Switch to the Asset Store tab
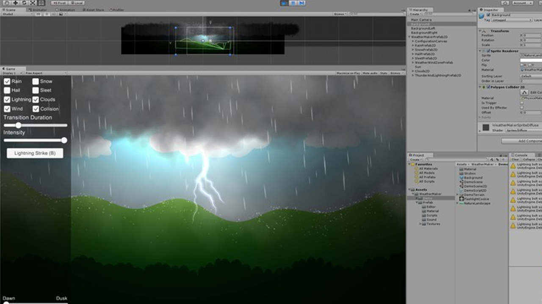Image resolution: width=542 pixels, height=304 pixels. tap(94, 10)
